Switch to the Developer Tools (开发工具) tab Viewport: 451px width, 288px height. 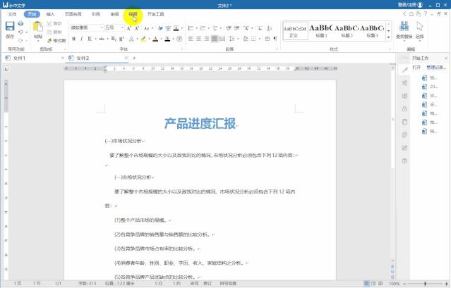click(x=155, y=14)
